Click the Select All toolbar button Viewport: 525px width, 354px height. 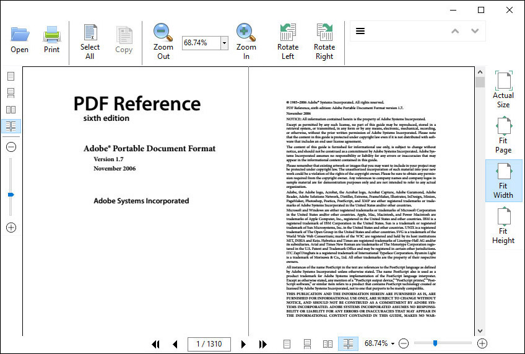90,42
